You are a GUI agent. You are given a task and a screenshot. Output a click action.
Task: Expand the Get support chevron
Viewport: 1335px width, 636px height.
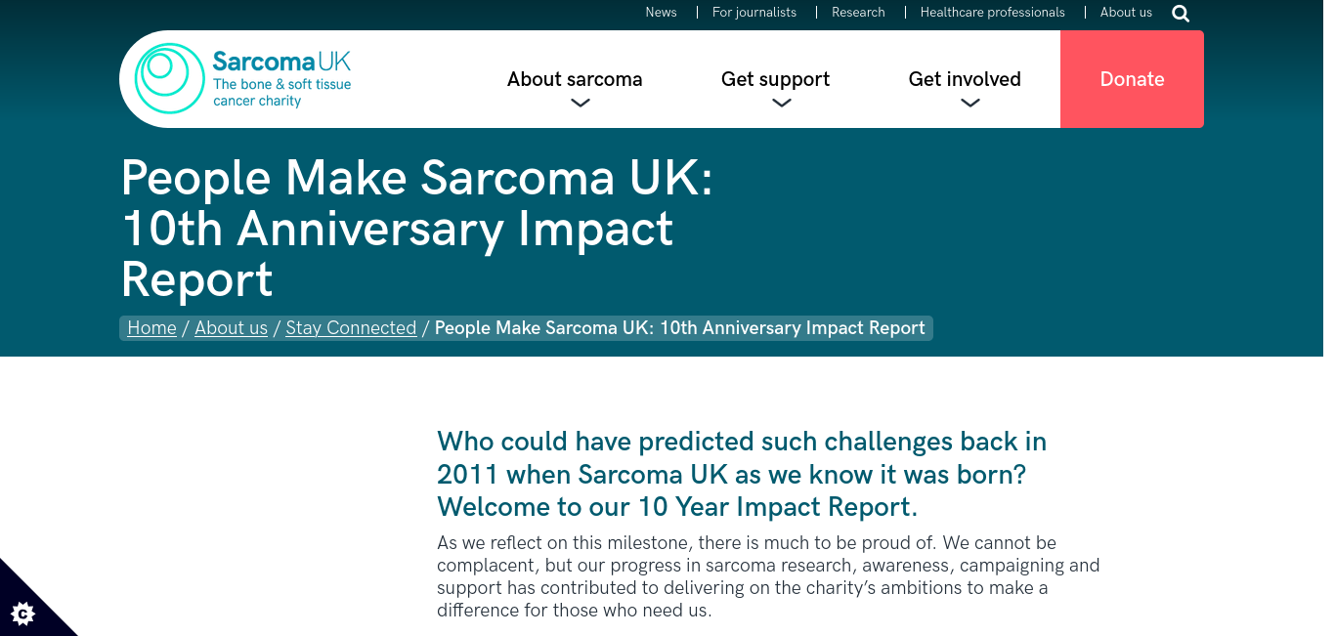click(781, 104)
